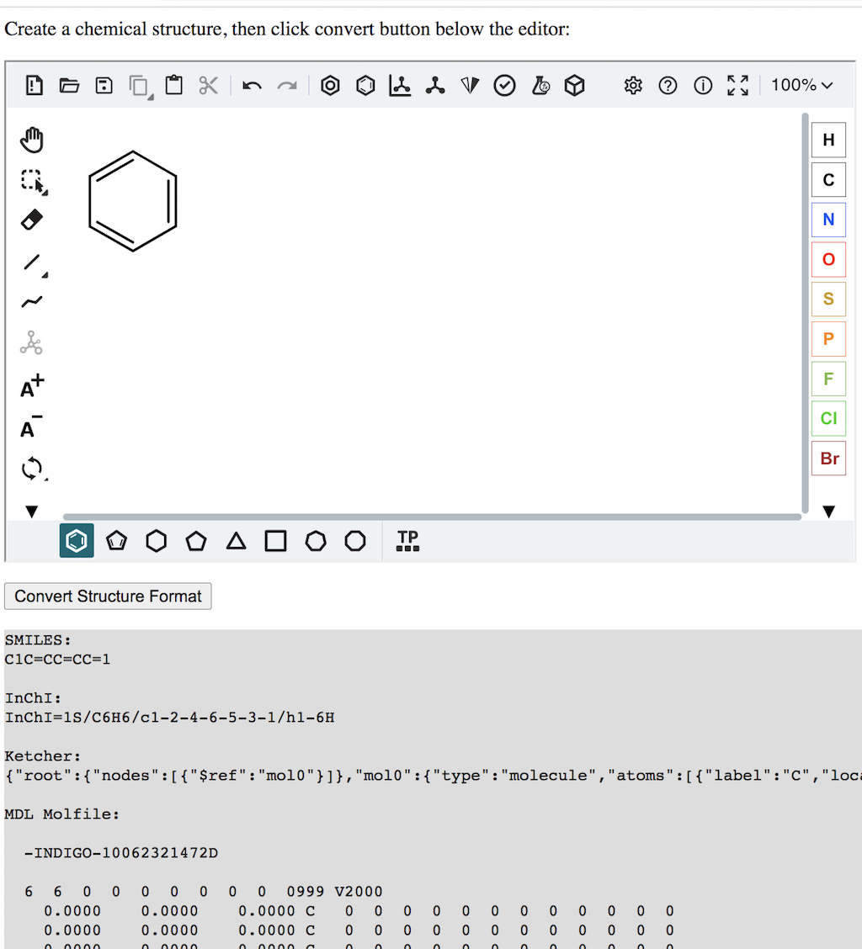This screenshot has height=949, width=862.
Task: Click the Aromatize structure icon
Action: point(330,85)
